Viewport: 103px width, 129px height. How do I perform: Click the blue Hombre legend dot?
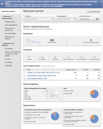pos(64,91)
